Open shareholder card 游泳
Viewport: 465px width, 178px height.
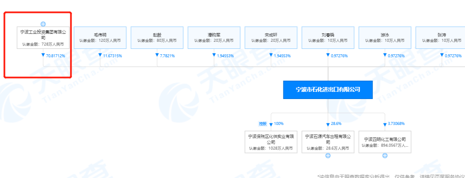point(385,38)
